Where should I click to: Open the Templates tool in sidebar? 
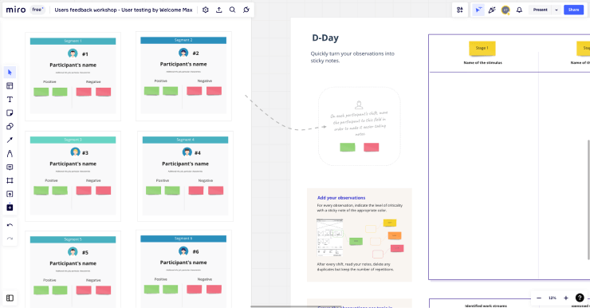click(x=10, y=86)
